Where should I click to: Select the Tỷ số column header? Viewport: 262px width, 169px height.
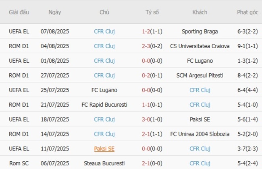pyautogui.click(x=152, y=12)
